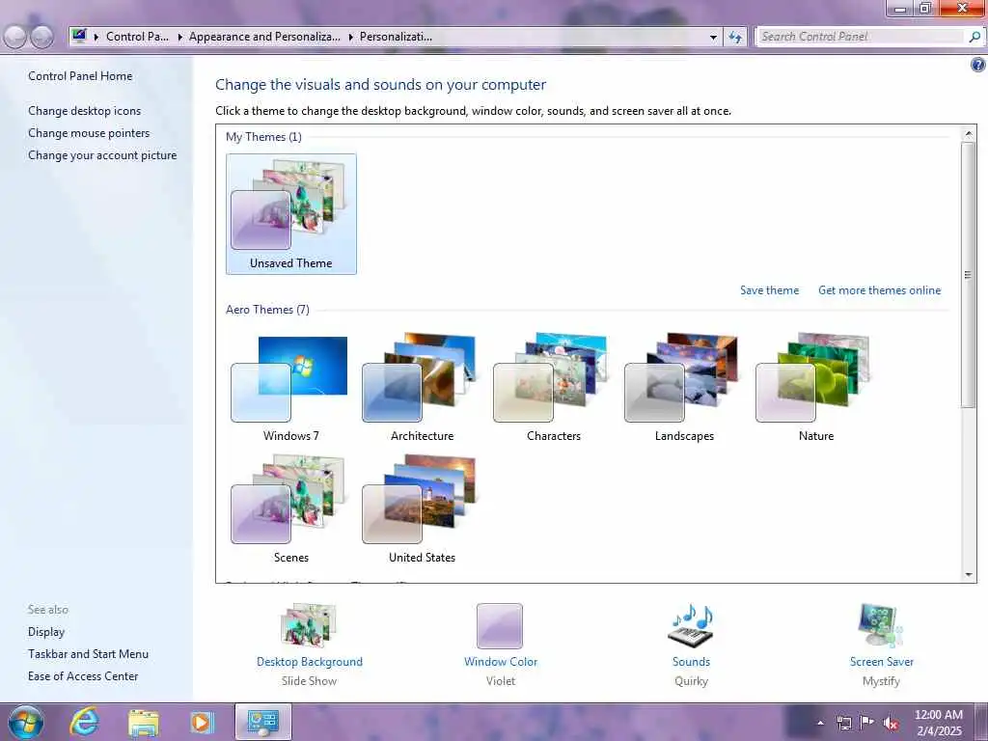
Task: Click Get more themes online
Action: click(x=879, y=290)
